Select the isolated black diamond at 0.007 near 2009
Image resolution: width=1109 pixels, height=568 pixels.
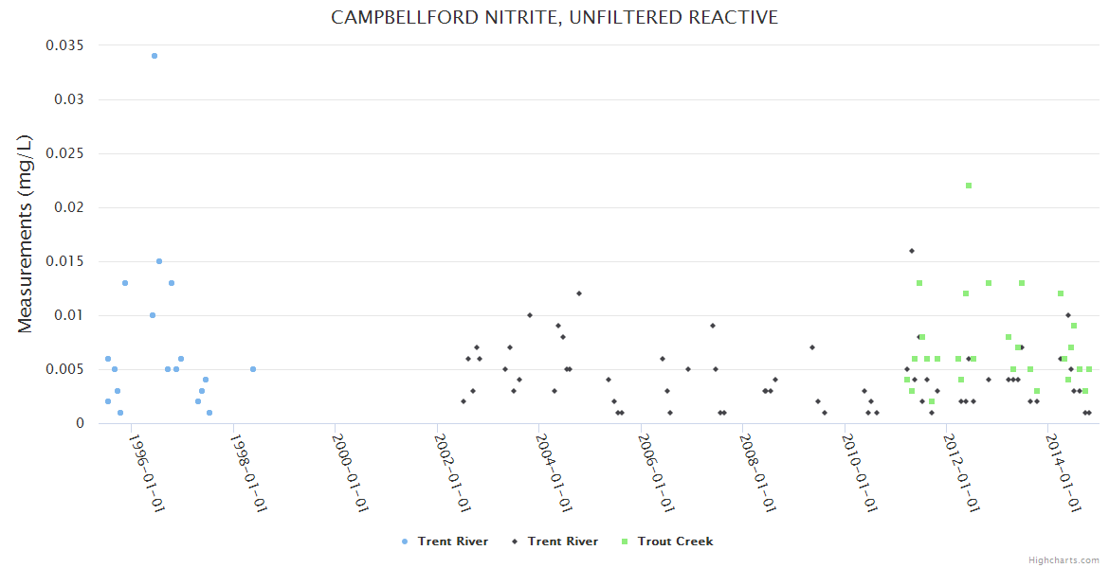[812, 347]
